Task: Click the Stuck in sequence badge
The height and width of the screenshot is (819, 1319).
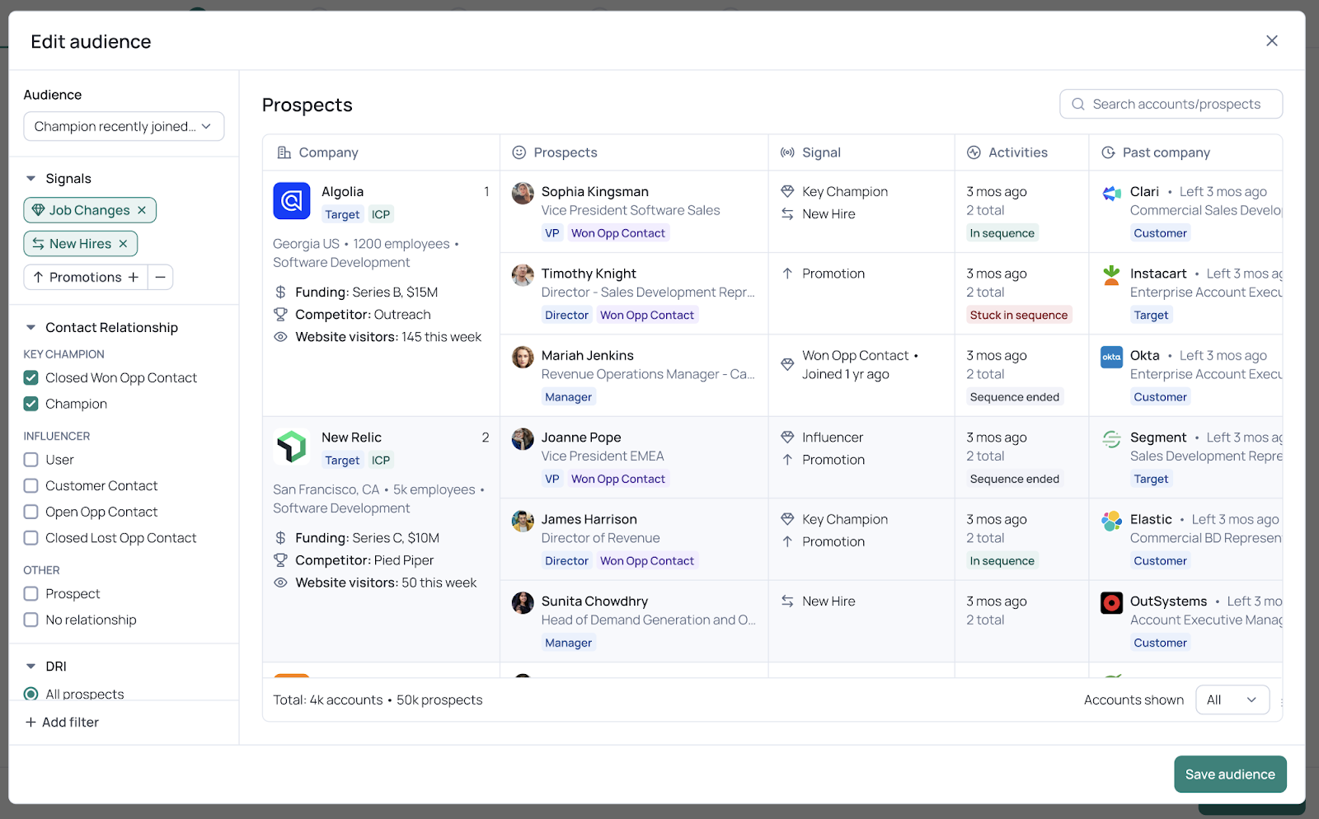Action: [1019, 315]
